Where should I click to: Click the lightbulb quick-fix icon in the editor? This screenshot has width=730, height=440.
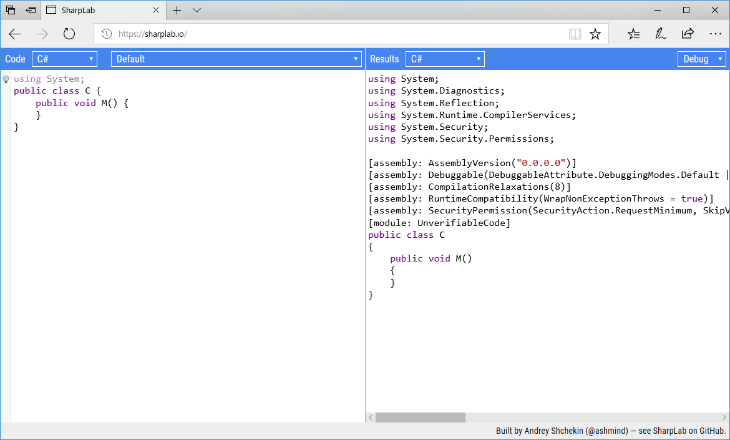coord(6,78)
